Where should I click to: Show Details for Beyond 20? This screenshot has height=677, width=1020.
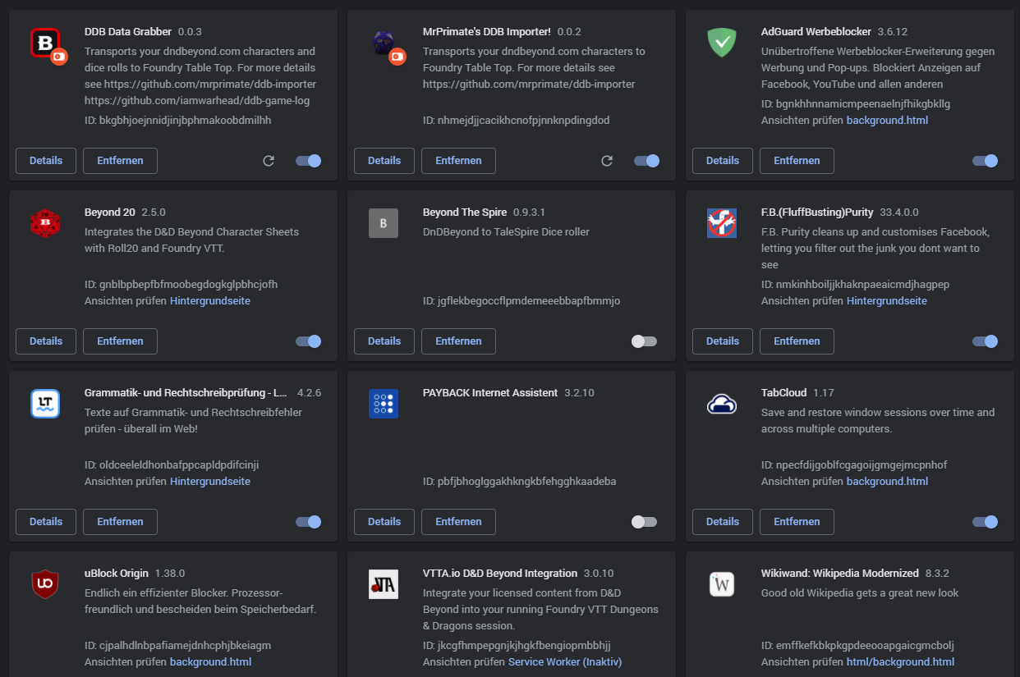click(x=46, y=341)
